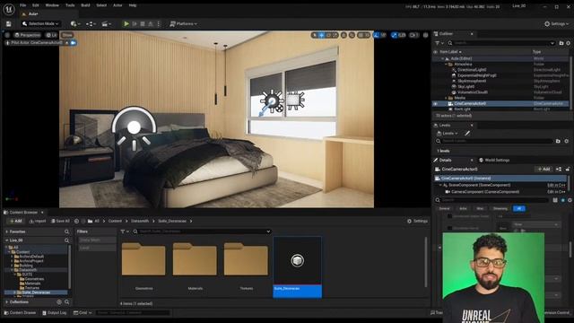Select DirectionalLight0 in the Outliner
The image size is (574, 323).
472,70
